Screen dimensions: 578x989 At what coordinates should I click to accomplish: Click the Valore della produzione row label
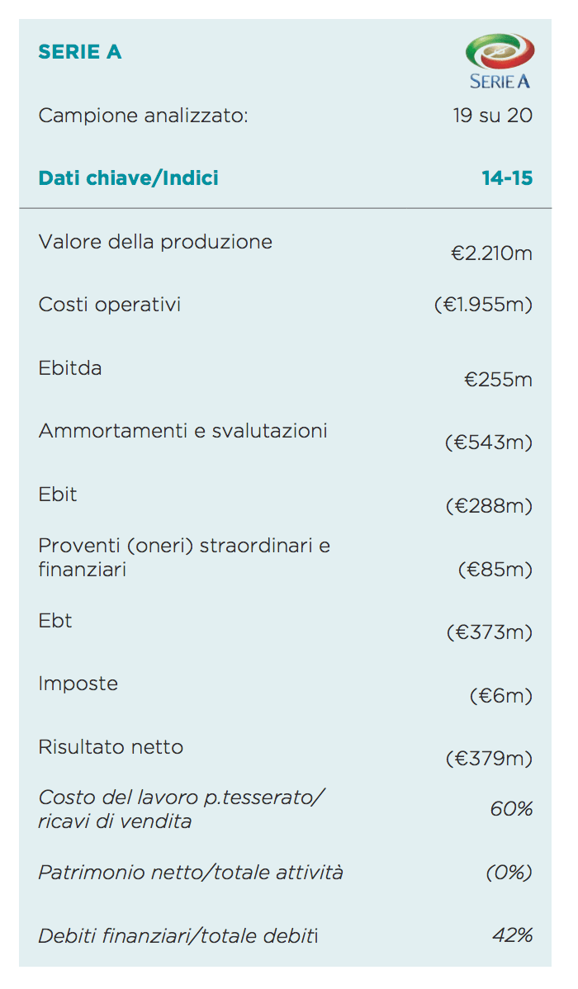(155, 242)
